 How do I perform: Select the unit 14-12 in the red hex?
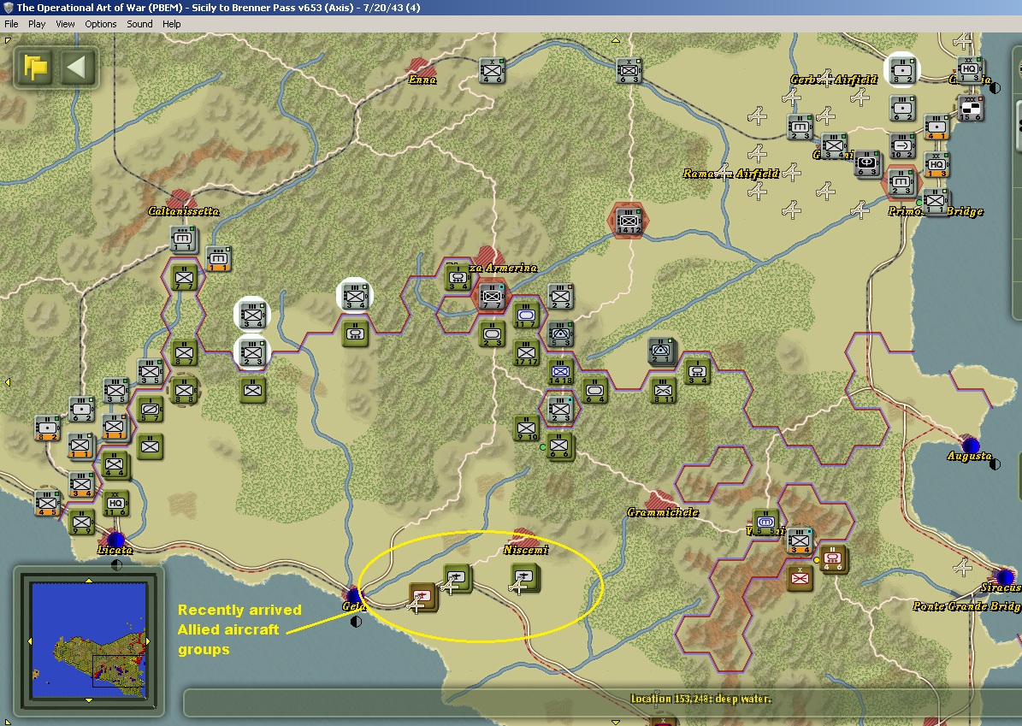tap(629, 221)
